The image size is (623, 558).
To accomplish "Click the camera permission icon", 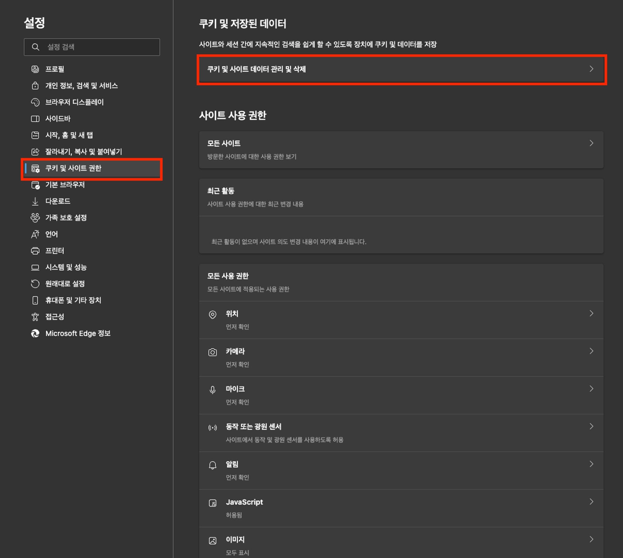I will coord(212,352).
